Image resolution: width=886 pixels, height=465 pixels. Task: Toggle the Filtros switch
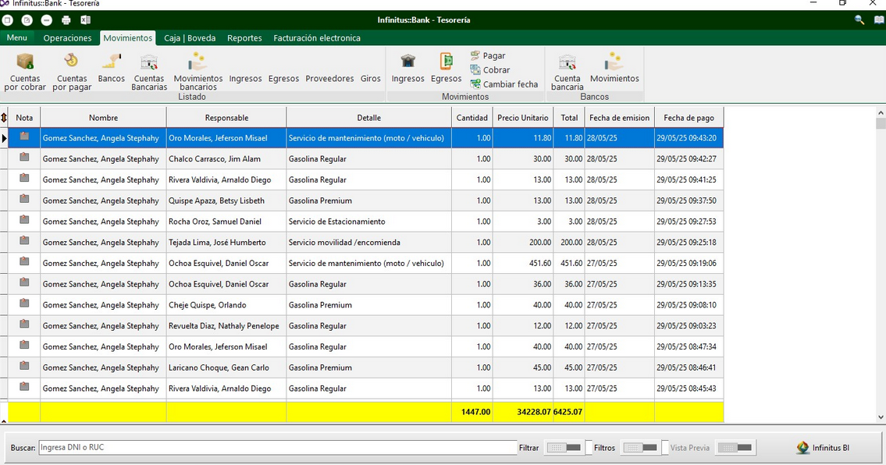point(640,448)
